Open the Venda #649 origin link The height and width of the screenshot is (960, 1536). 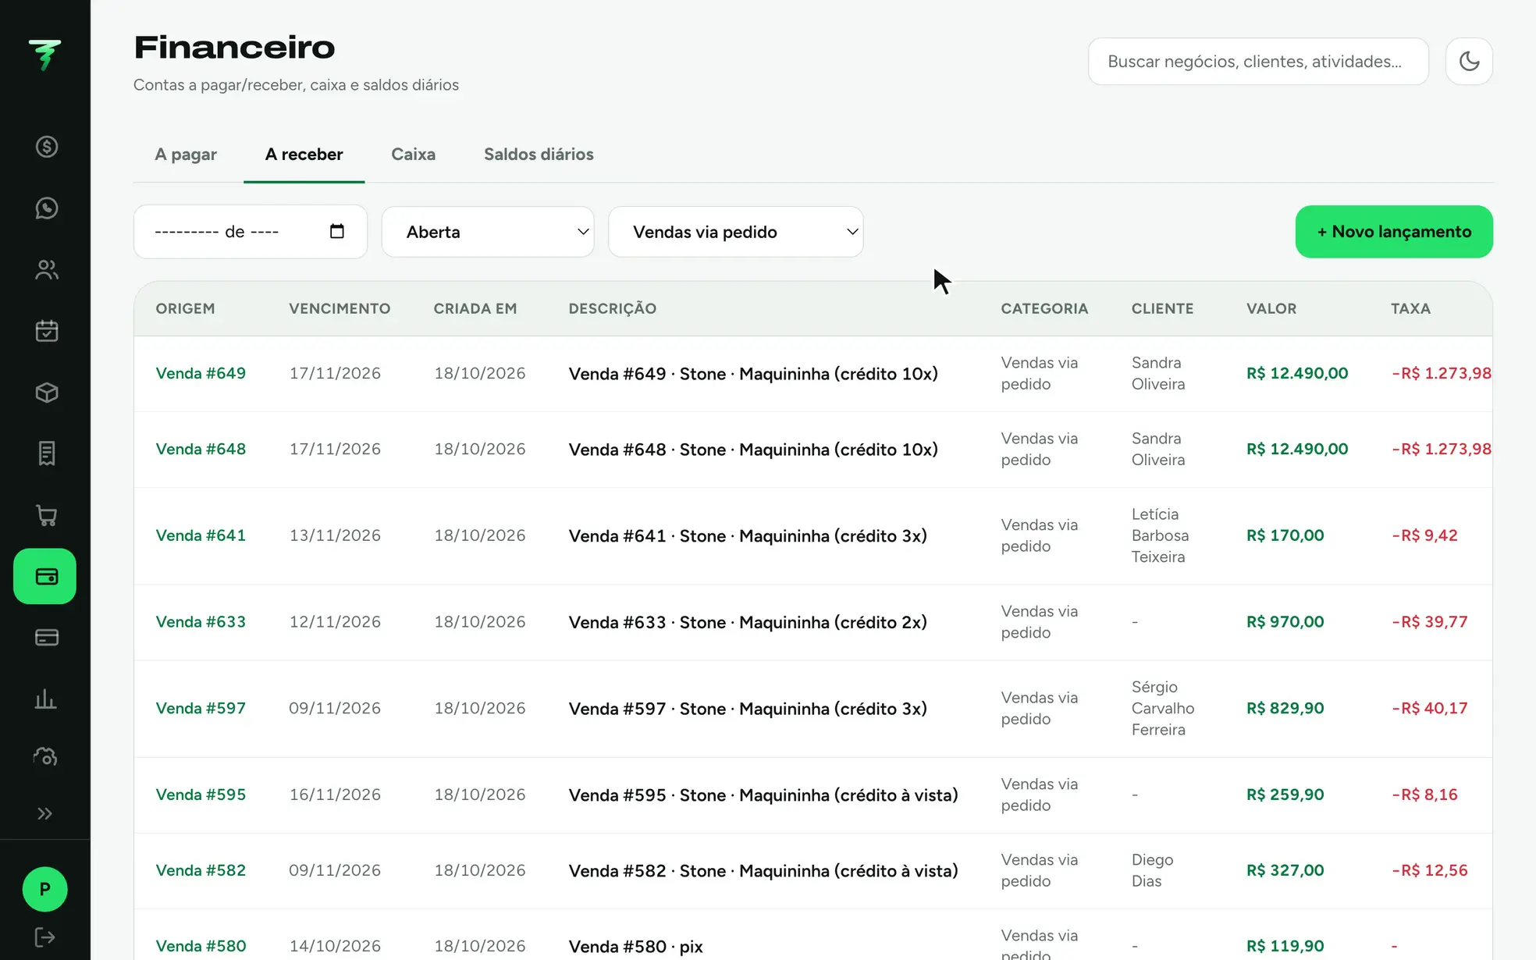click(x=201, y=373)
